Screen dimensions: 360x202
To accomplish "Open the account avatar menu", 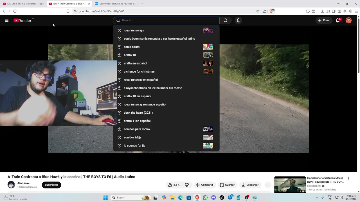I will (348, 20).
